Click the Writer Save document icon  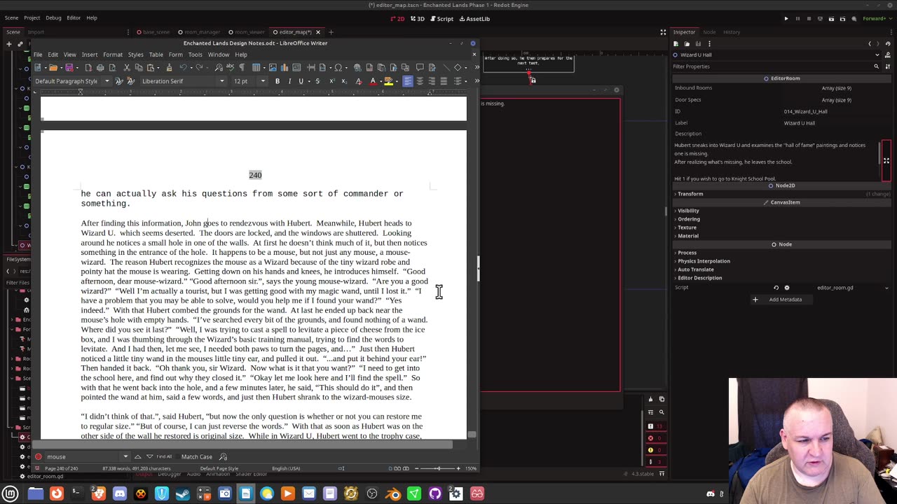click(69, 67)
